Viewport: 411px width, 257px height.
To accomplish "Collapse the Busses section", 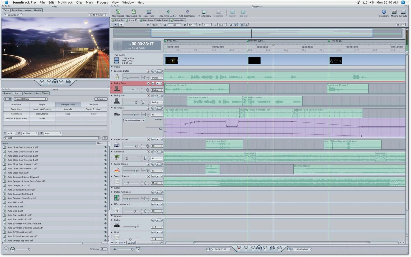I will pos(112,188).
